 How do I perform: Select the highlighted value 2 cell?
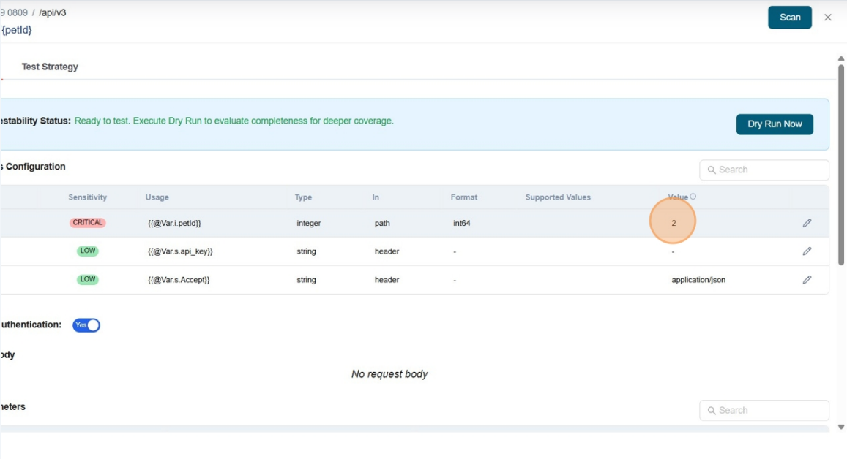pos(673,221)
